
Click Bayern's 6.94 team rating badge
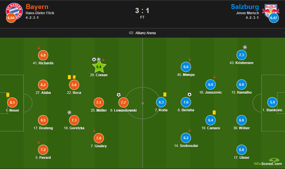pos(11,18)
